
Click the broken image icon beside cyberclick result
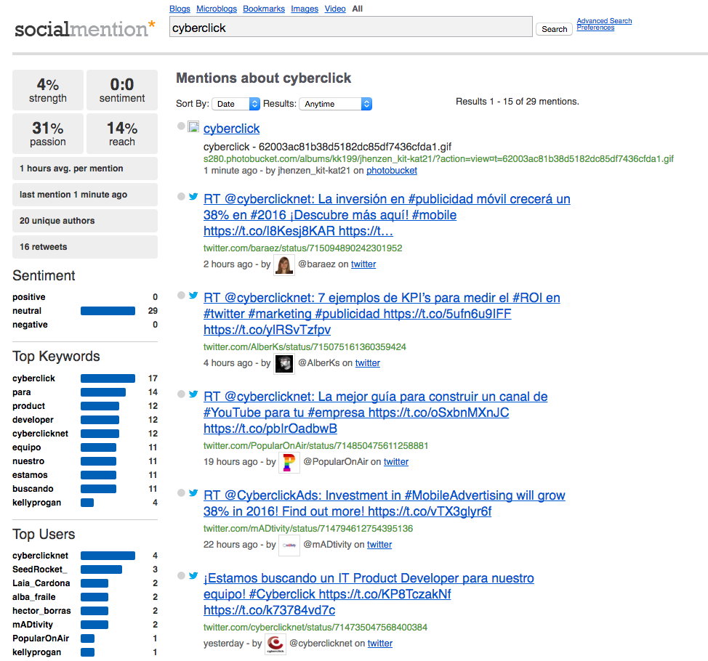(193, 127)
